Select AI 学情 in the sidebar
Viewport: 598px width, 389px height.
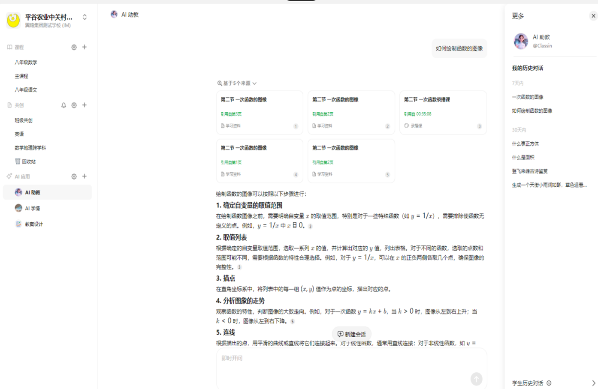coord(32,208)
